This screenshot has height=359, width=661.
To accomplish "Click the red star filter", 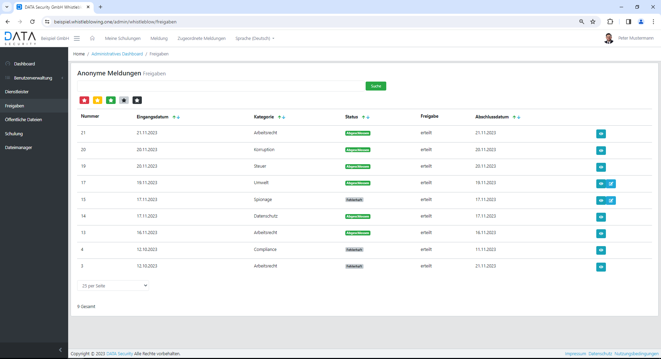I will (x=84, y=100).
